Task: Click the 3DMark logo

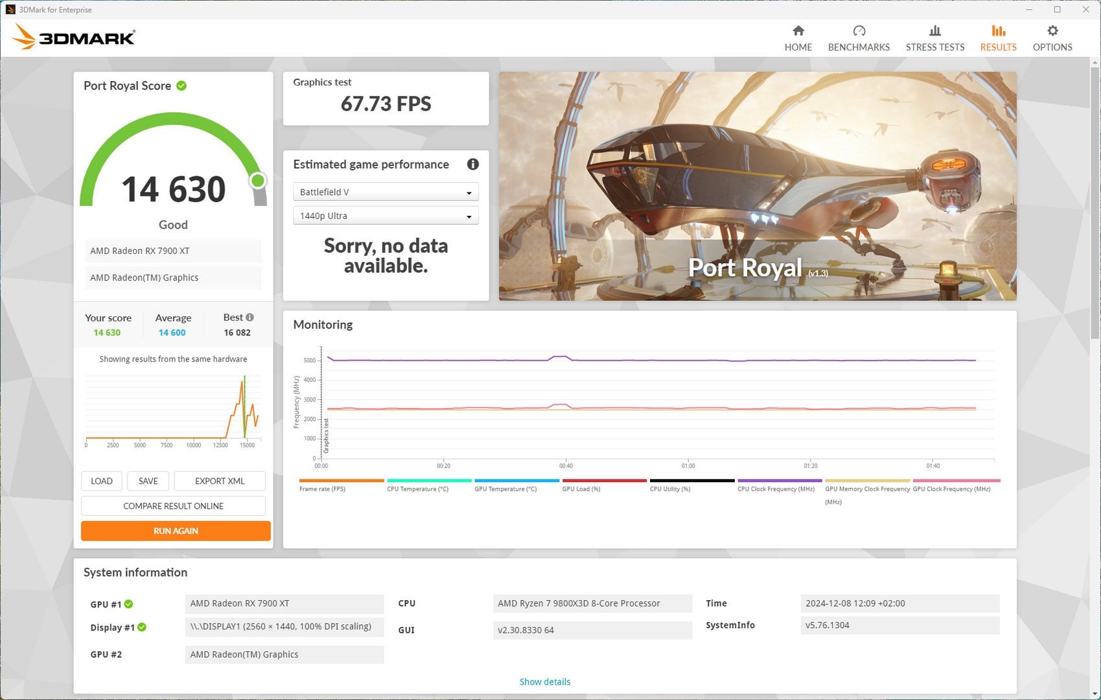Action: (73, 37)
